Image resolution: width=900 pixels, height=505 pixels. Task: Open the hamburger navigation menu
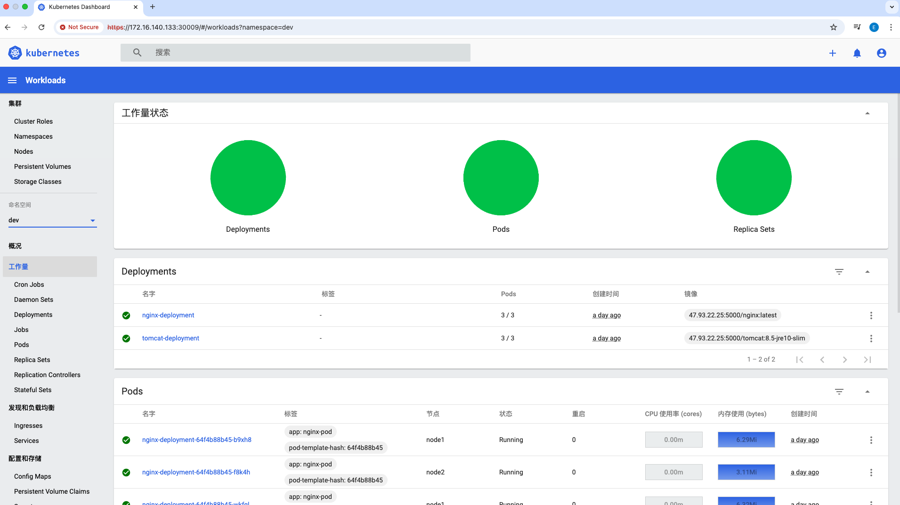[12, 80]
